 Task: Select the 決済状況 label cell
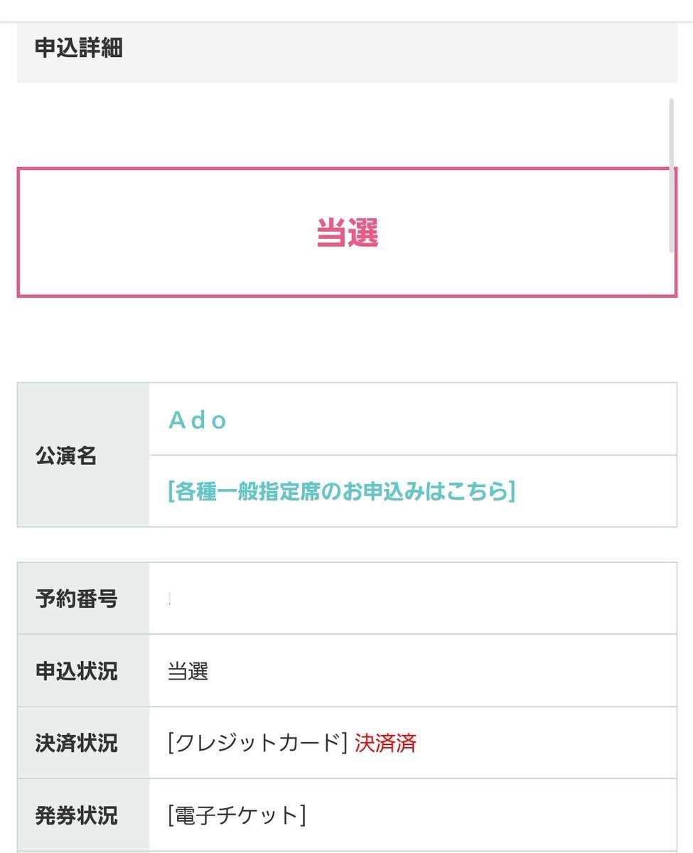pos(83,744)
